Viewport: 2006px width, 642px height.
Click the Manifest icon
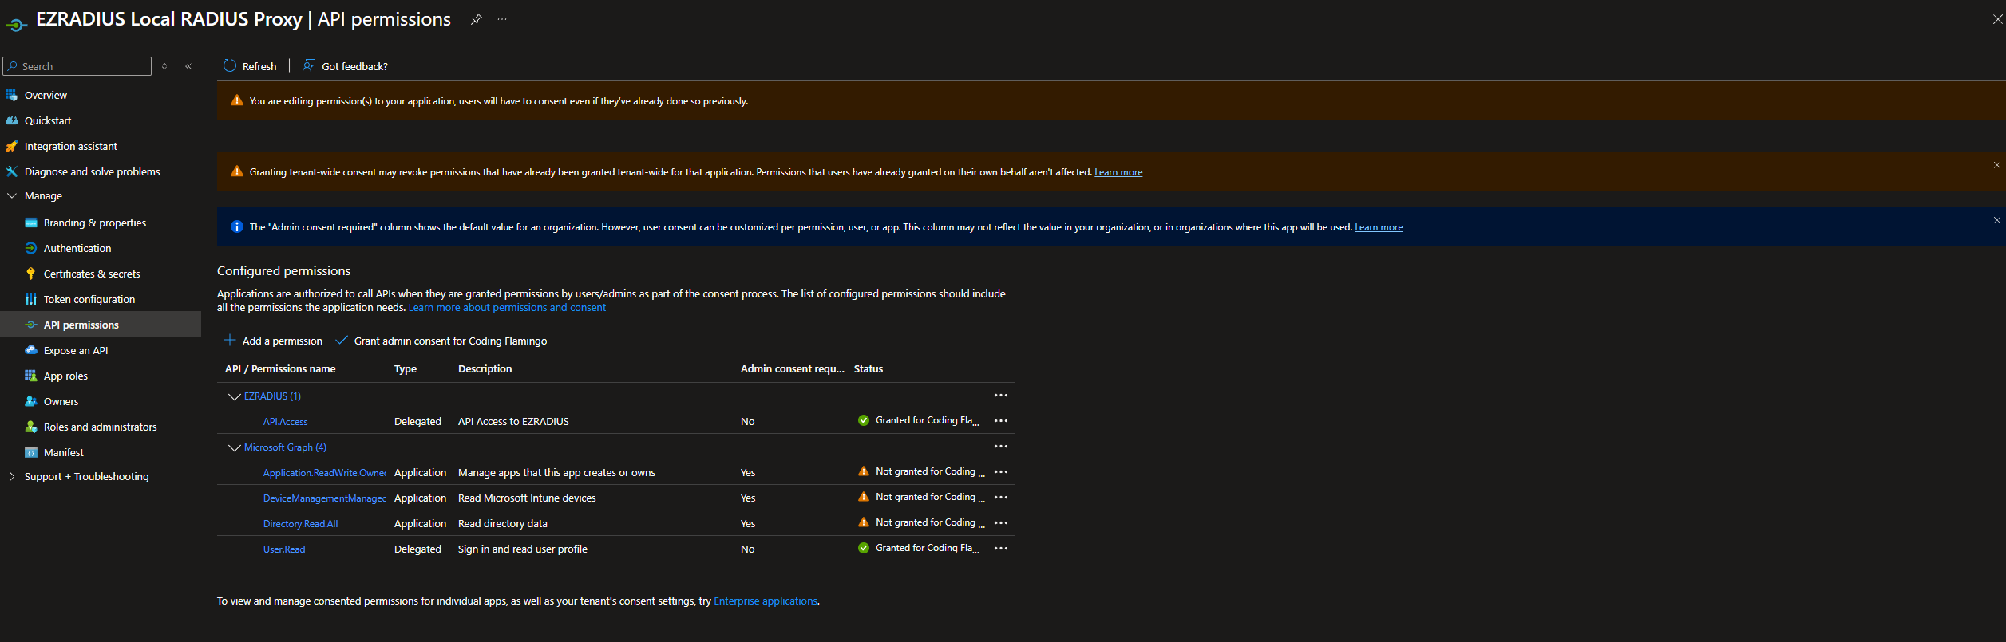(x=31, y=452)
